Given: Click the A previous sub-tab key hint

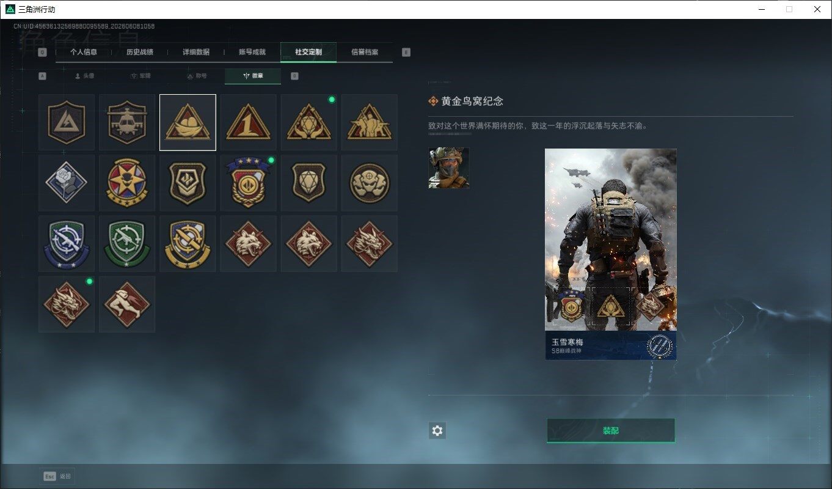Looking at the screenshot, I should 42,76.
